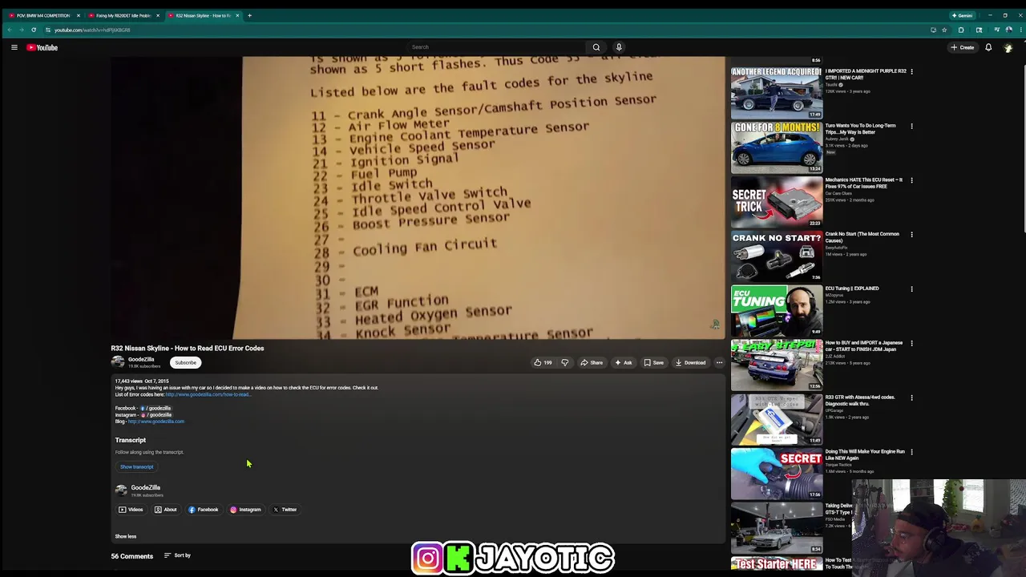The image size is (1026, 577).
Task: Save the video to a playlist
Action: click(x=654, y=362)
